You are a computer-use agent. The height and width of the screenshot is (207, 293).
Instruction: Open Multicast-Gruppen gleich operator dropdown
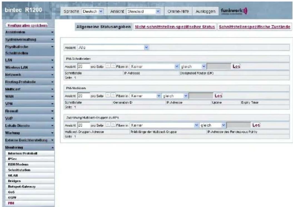(213, 125)
